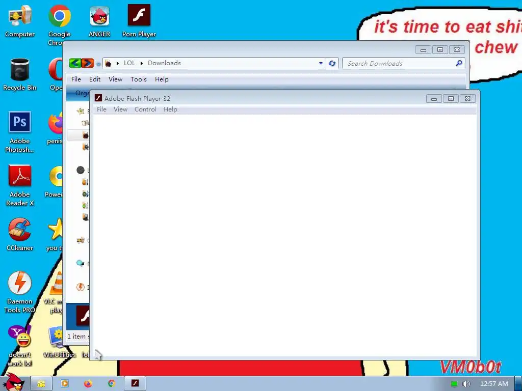Open Explorer Tools menu
Image resolution: width=522 pixels, height=391 pixels.
139,79
